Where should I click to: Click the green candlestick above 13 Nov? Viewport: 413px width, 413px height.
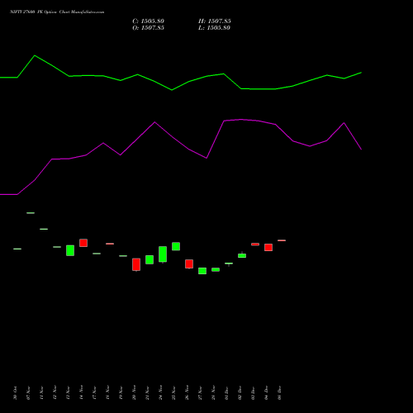[x=70, y=250]
